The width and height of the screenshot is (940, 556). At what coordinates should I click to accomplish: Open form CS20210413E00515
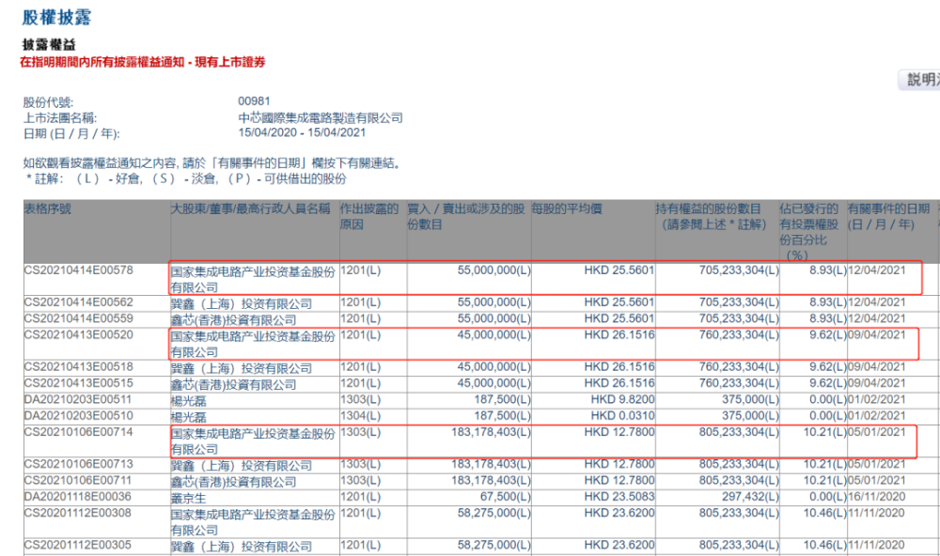pyautogui.click(x=79, y=384)
